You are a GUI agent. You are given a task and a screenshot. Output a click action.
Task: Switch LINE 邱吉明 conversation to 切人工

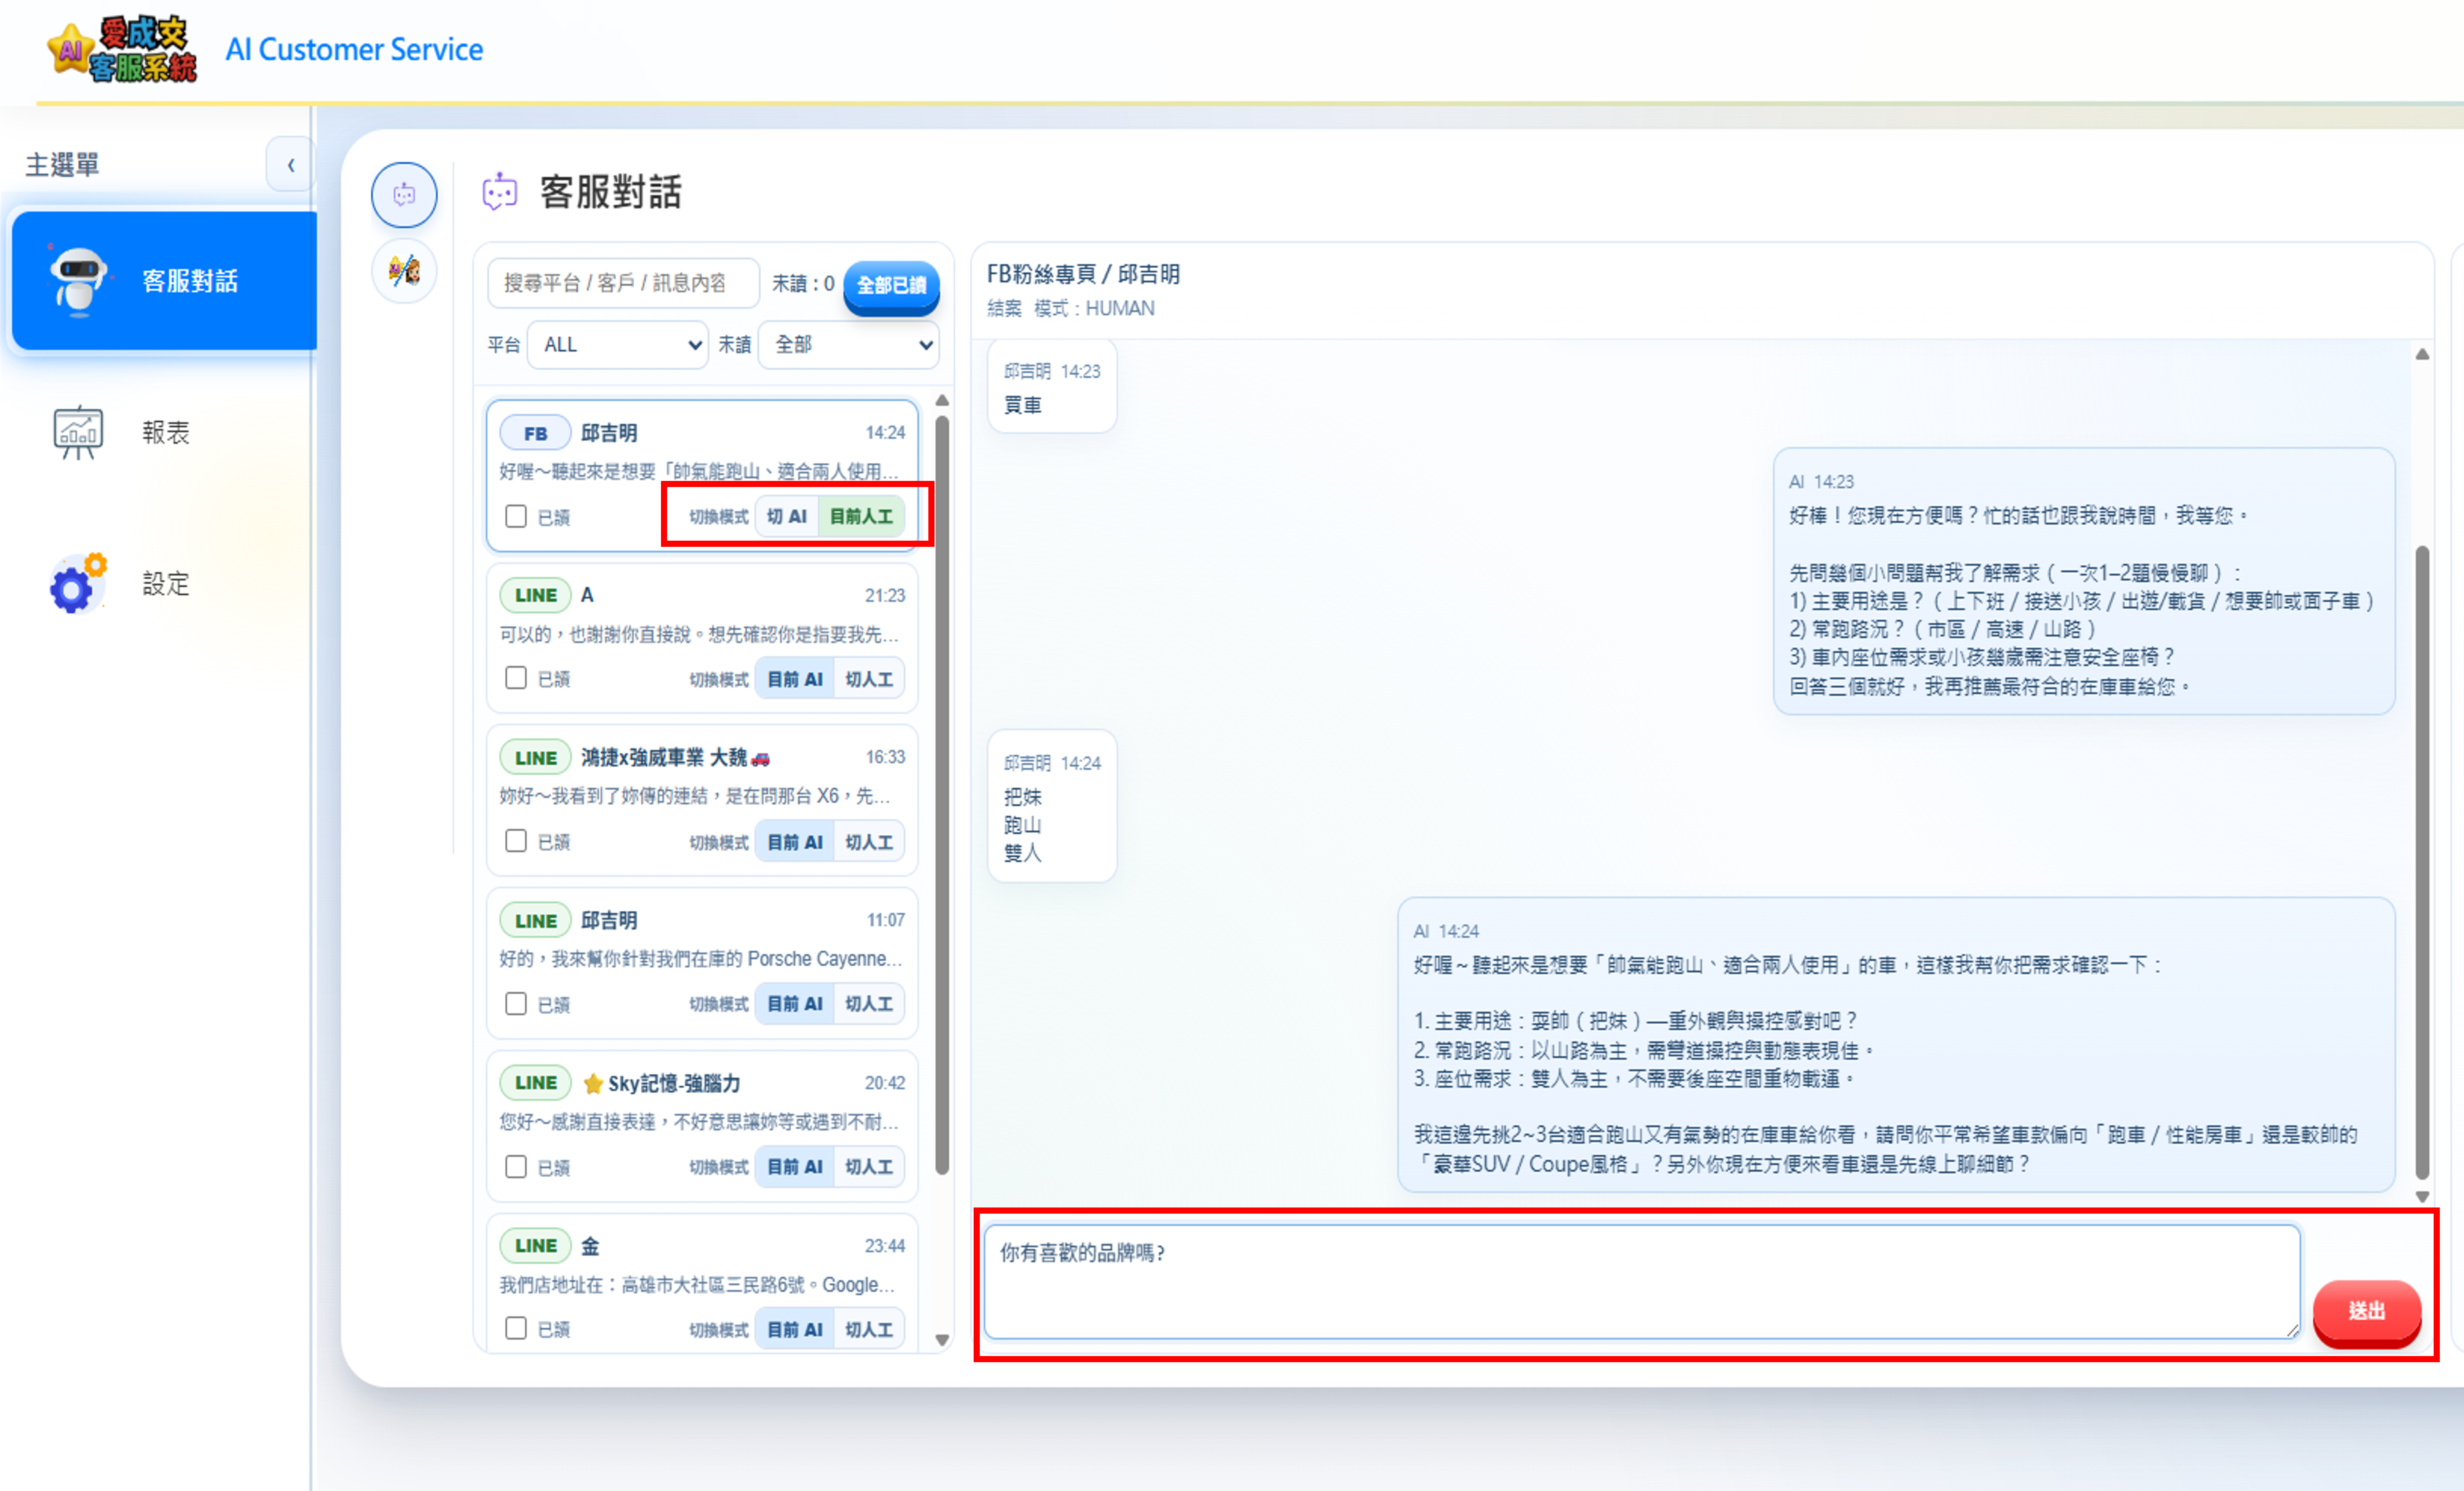pos(869,1004)
